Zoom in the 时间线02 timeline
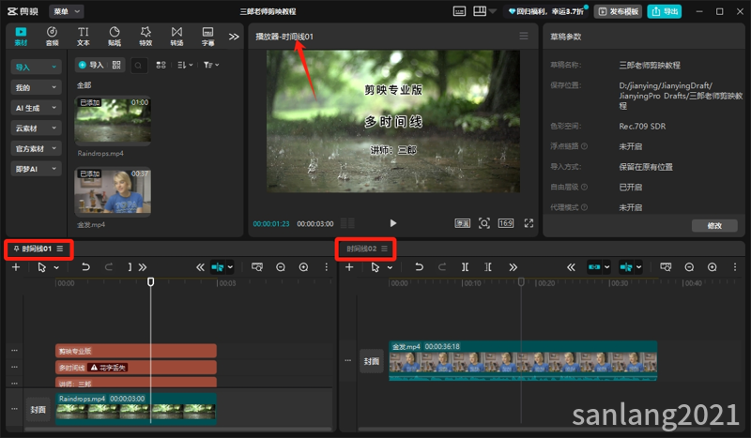The image size is (751, 438). click(713, 267)
